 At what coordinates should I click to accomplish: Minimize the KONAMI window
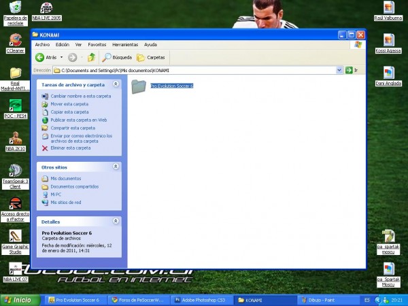tap(342, 35)
